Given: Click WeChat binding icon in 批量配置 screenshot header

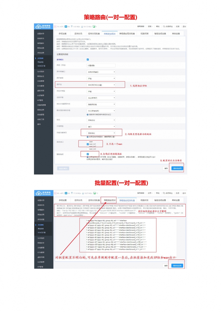Looking at the screenshot, I should point(164,193).
